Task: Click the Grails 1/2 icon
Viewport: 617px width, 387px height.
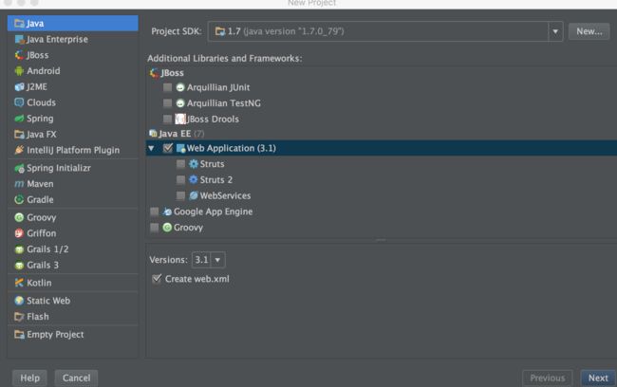Action: pos(19,249)
